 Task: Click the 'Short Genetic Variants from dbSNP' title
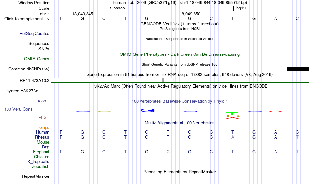click(179, 64)
